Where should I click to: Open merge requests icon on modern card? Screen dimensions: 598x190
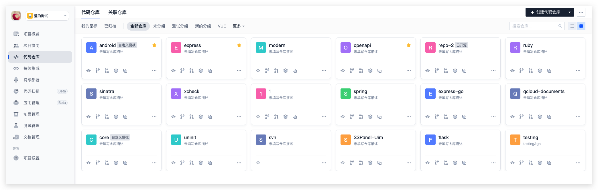click(x=276, y=71)
